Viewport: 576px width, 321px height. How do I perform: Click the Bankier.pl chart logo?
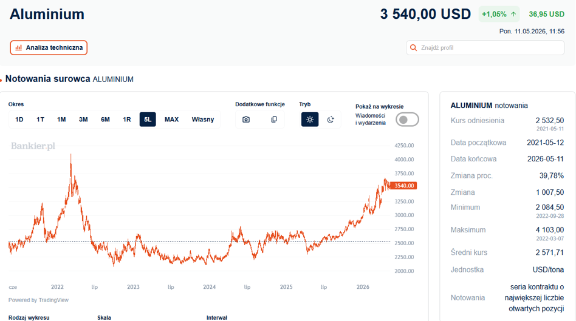point(33,146)
